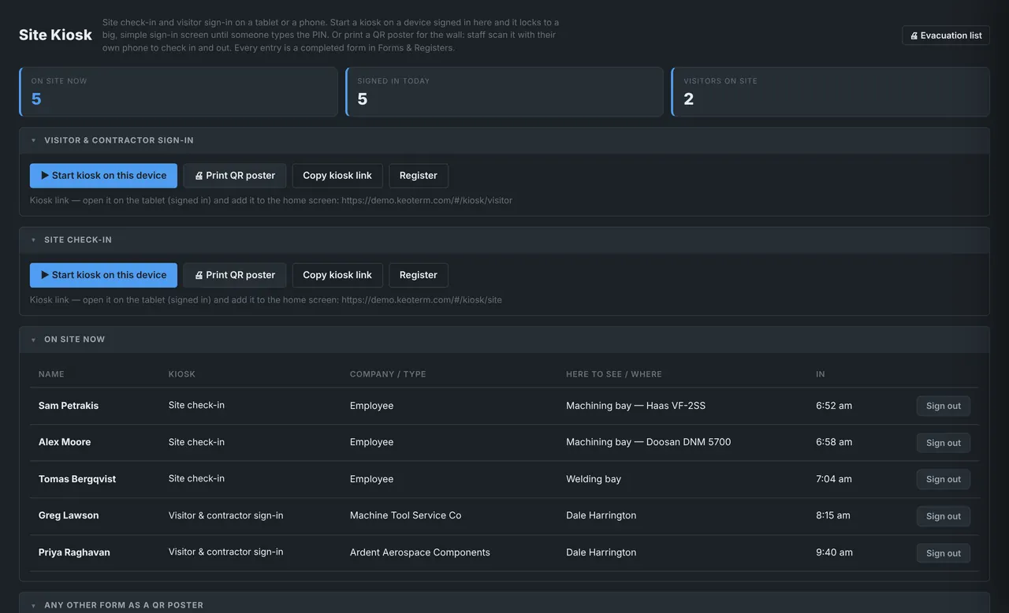Sign out Sam Petrakis
Viewport: 1009px width, 613px height.
[x=944, y=406]
